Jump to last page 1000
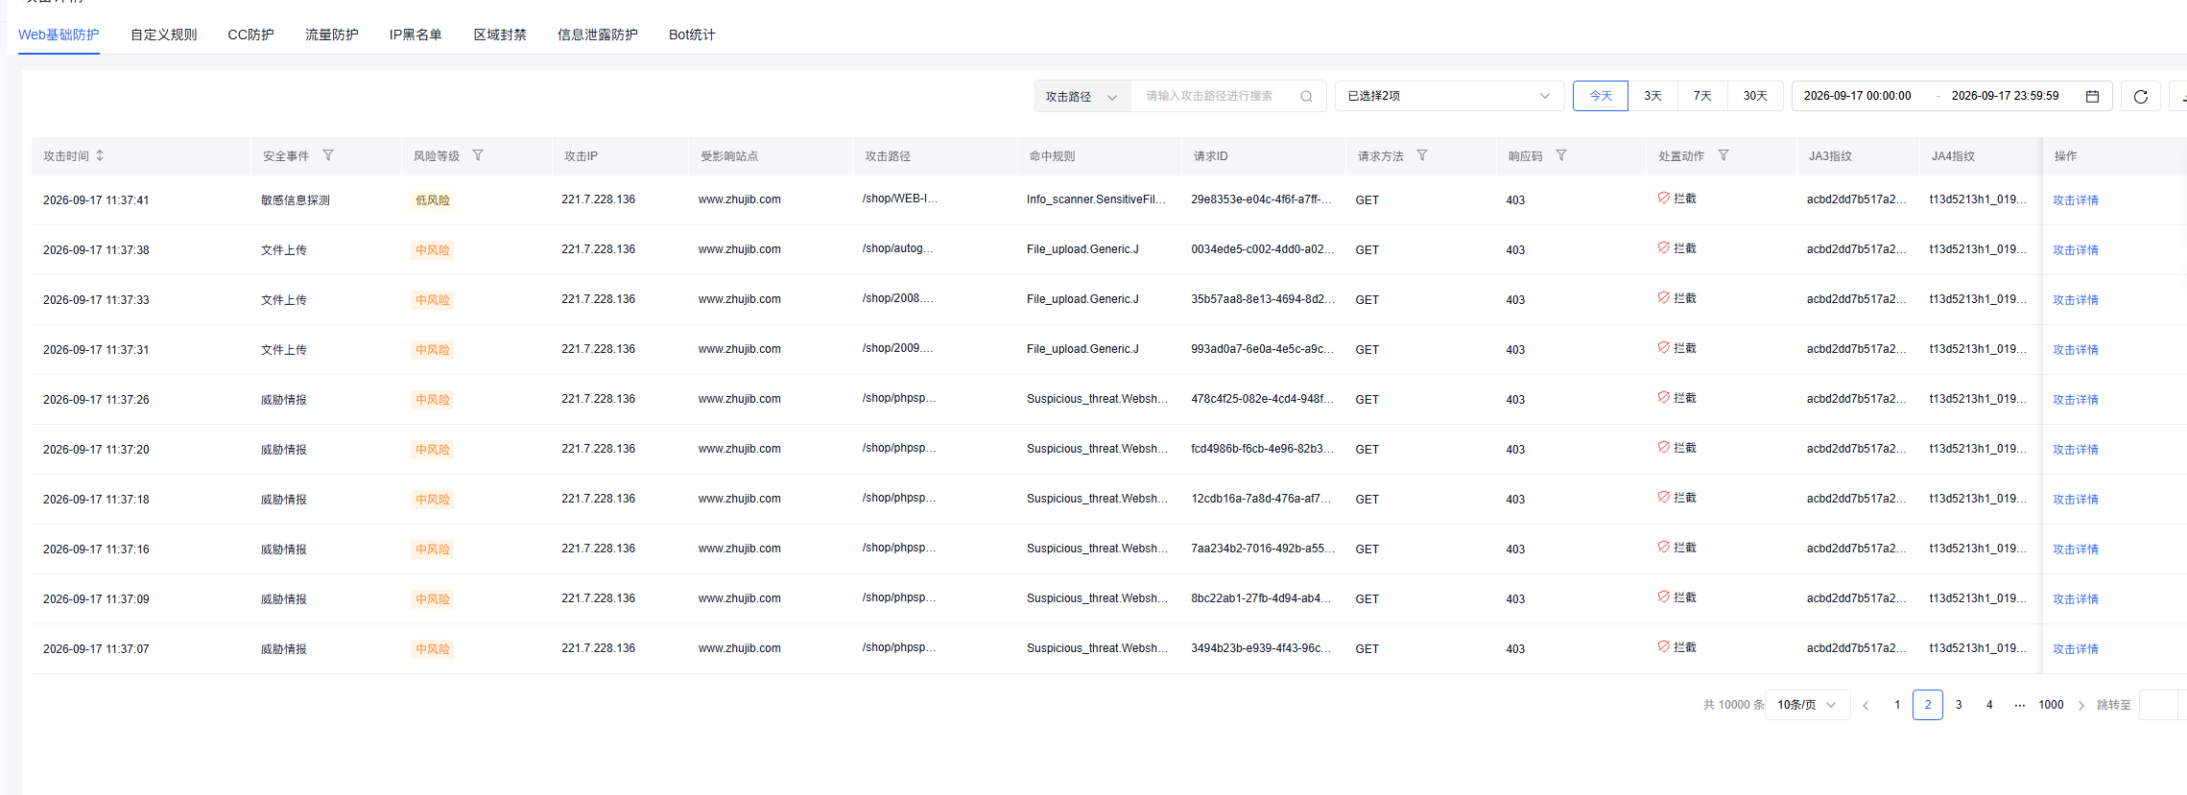The height and width of the screenshot is (795, 2187). (x=2051, y=705)
